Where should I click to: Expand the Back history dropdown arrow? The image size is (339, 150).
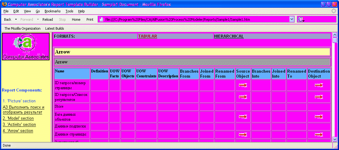(x=16, y=19)
